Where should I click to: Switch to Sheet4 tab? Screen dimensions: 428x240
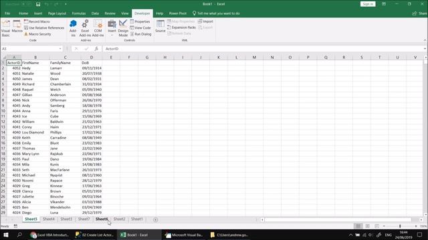[x=49, y=219]
